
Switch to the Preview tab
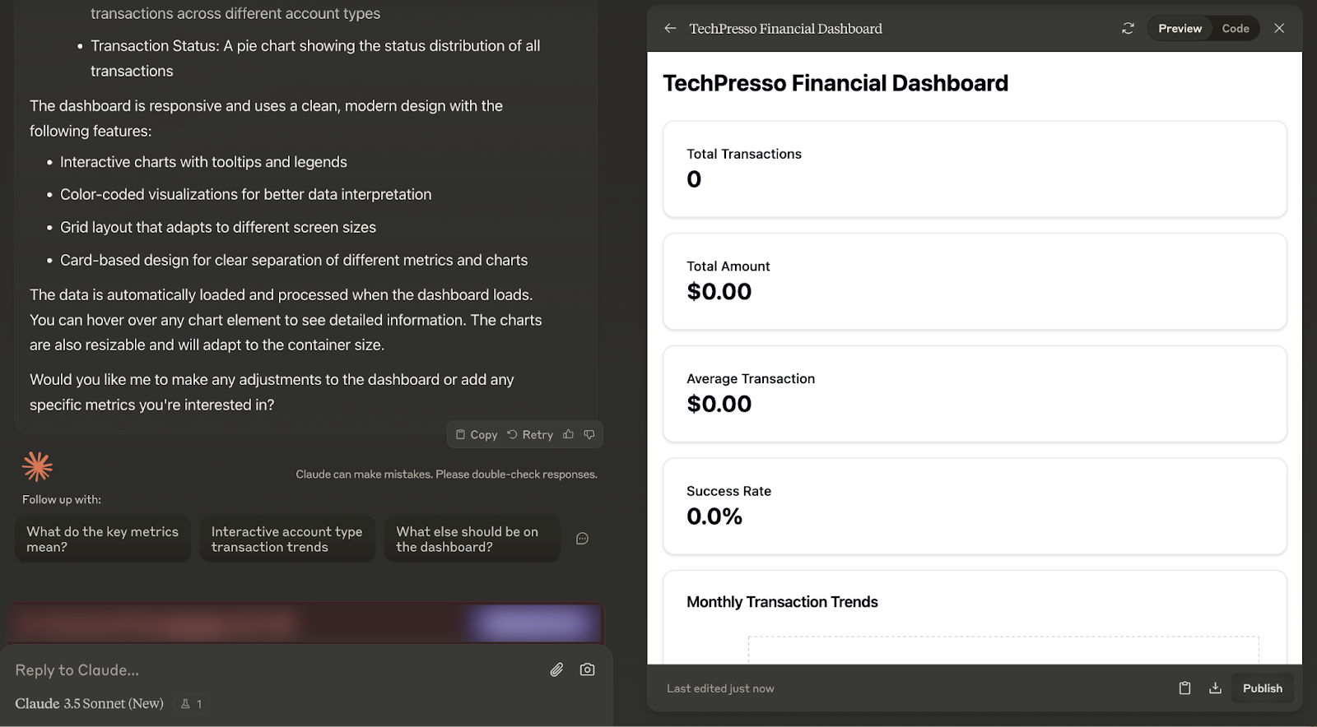[x=1180, y=29]
